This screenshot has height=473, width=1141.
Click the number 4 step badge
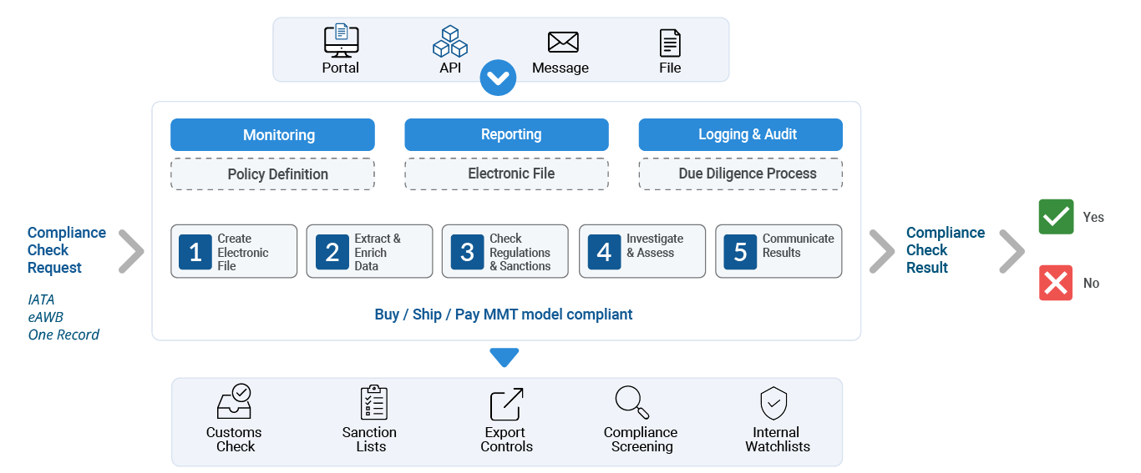click(605, 252)
